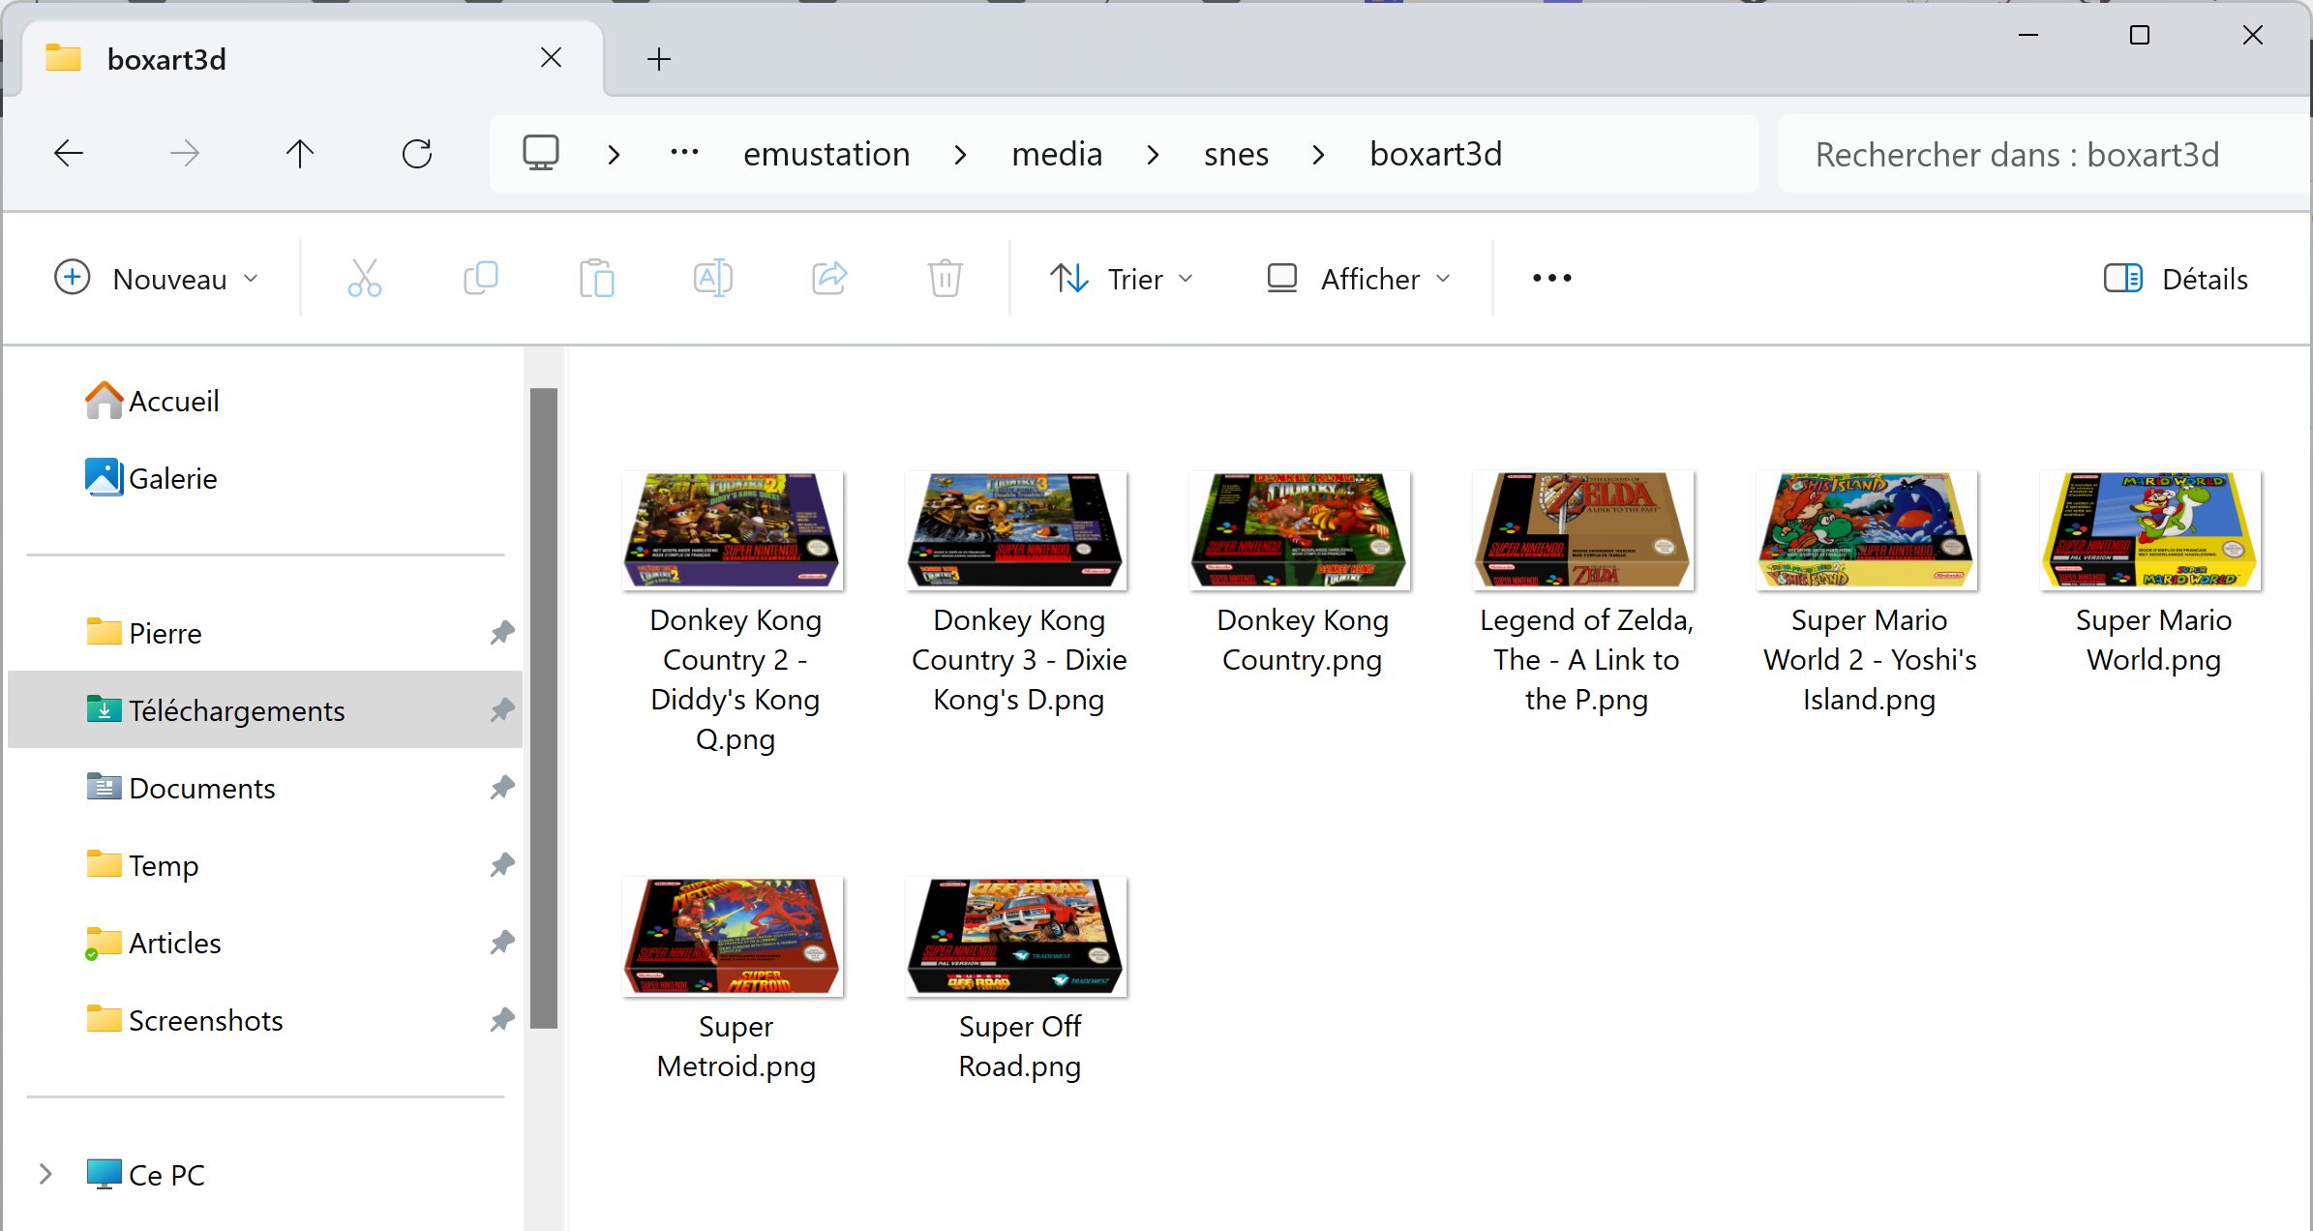
Task: Click the search box for boxart3d
Action: click(x=2042, y=155)
